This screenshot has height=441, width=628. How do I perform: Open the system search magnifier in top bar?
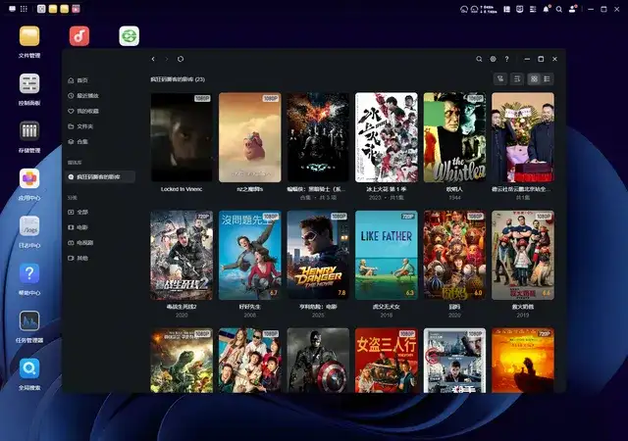(559, 9)
